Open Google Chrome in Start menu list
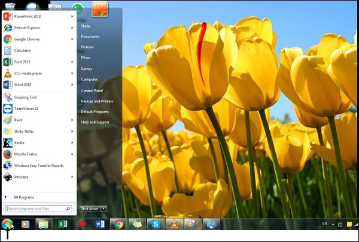This screenshot has width=359, height=242. pyautogui.click(x=39, y=39)
